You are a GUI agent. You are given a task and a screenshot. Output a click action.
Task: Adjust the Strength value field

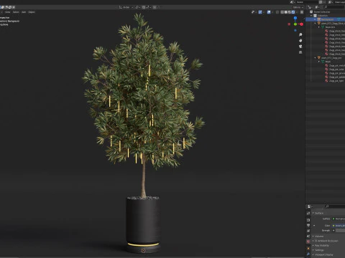pyautogui.click(x=340, y=231)
